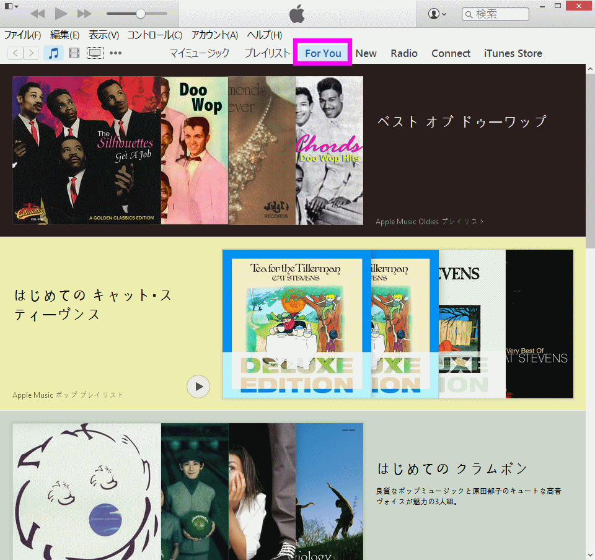595x560 pixels.
Task: Open the ファイル(F) menu
Action: point(23,35)
